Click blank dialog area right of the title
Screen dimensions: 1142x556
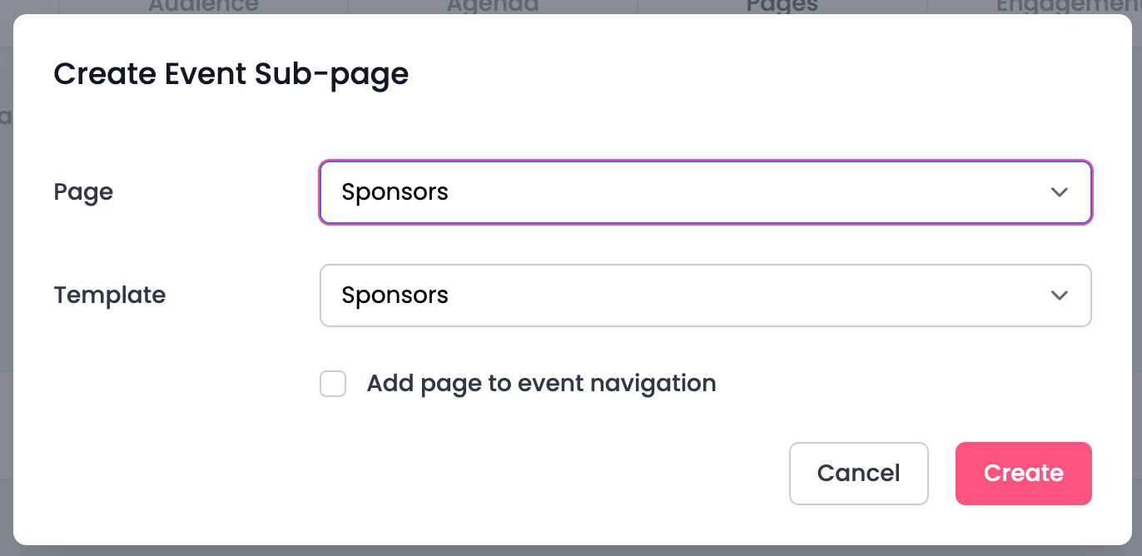point(749,74)
